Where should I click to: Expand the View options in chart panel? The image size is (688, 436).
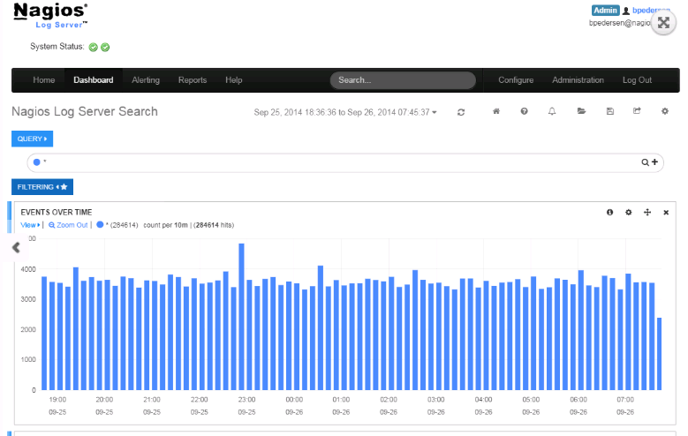[x=30, y=225]
